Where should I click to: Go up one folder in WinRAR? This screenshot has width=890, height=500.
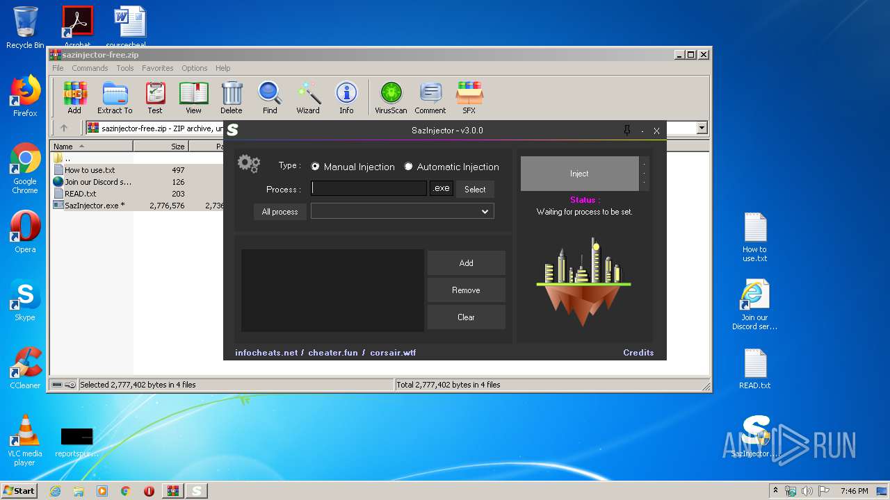[x=64, y=128]
